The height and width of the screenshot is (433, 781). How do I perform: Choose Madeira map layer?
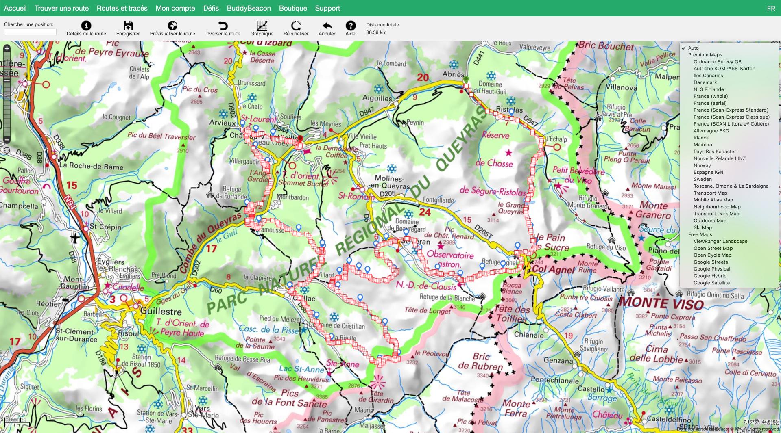(x=703, y=145)
